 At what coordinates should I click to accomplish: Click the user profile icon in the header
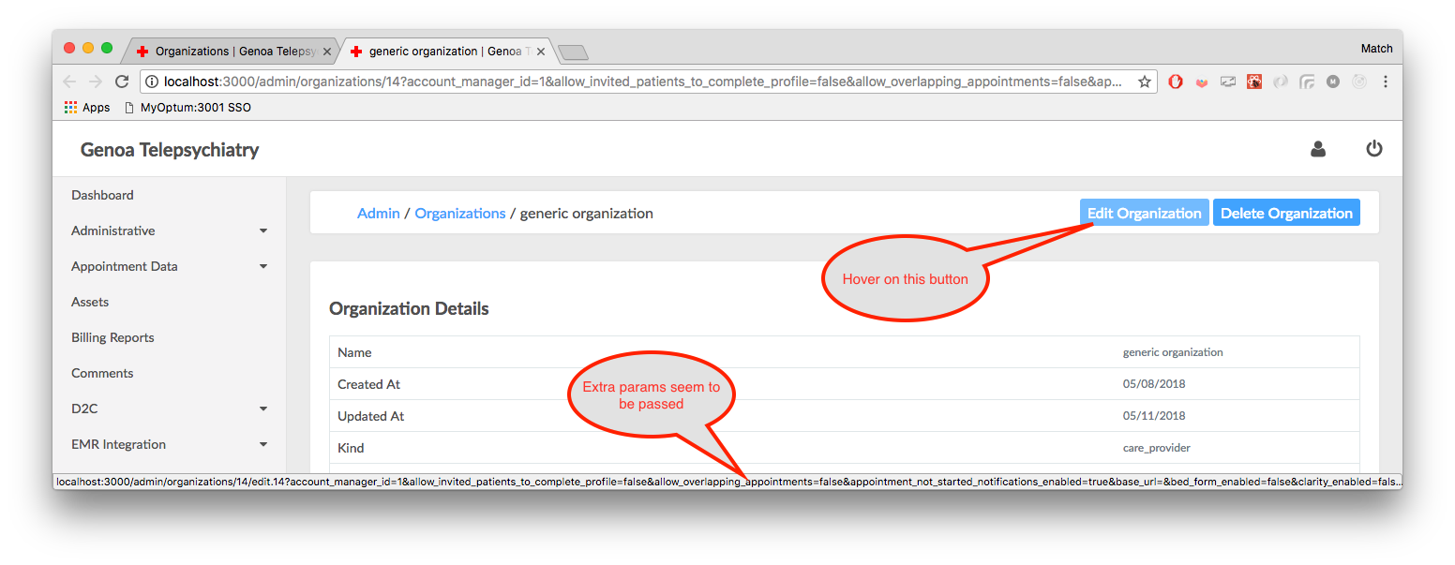(1318, 148)
